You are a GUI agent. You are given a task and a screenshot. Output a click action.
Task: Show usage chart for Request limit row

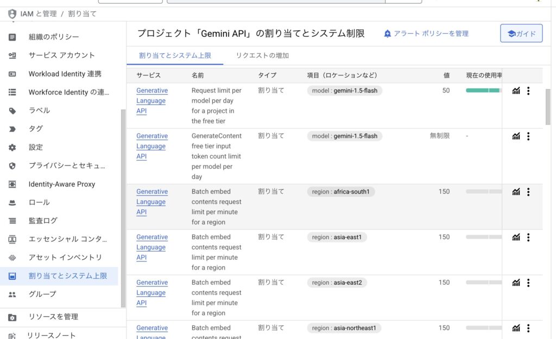click(516, 91)
